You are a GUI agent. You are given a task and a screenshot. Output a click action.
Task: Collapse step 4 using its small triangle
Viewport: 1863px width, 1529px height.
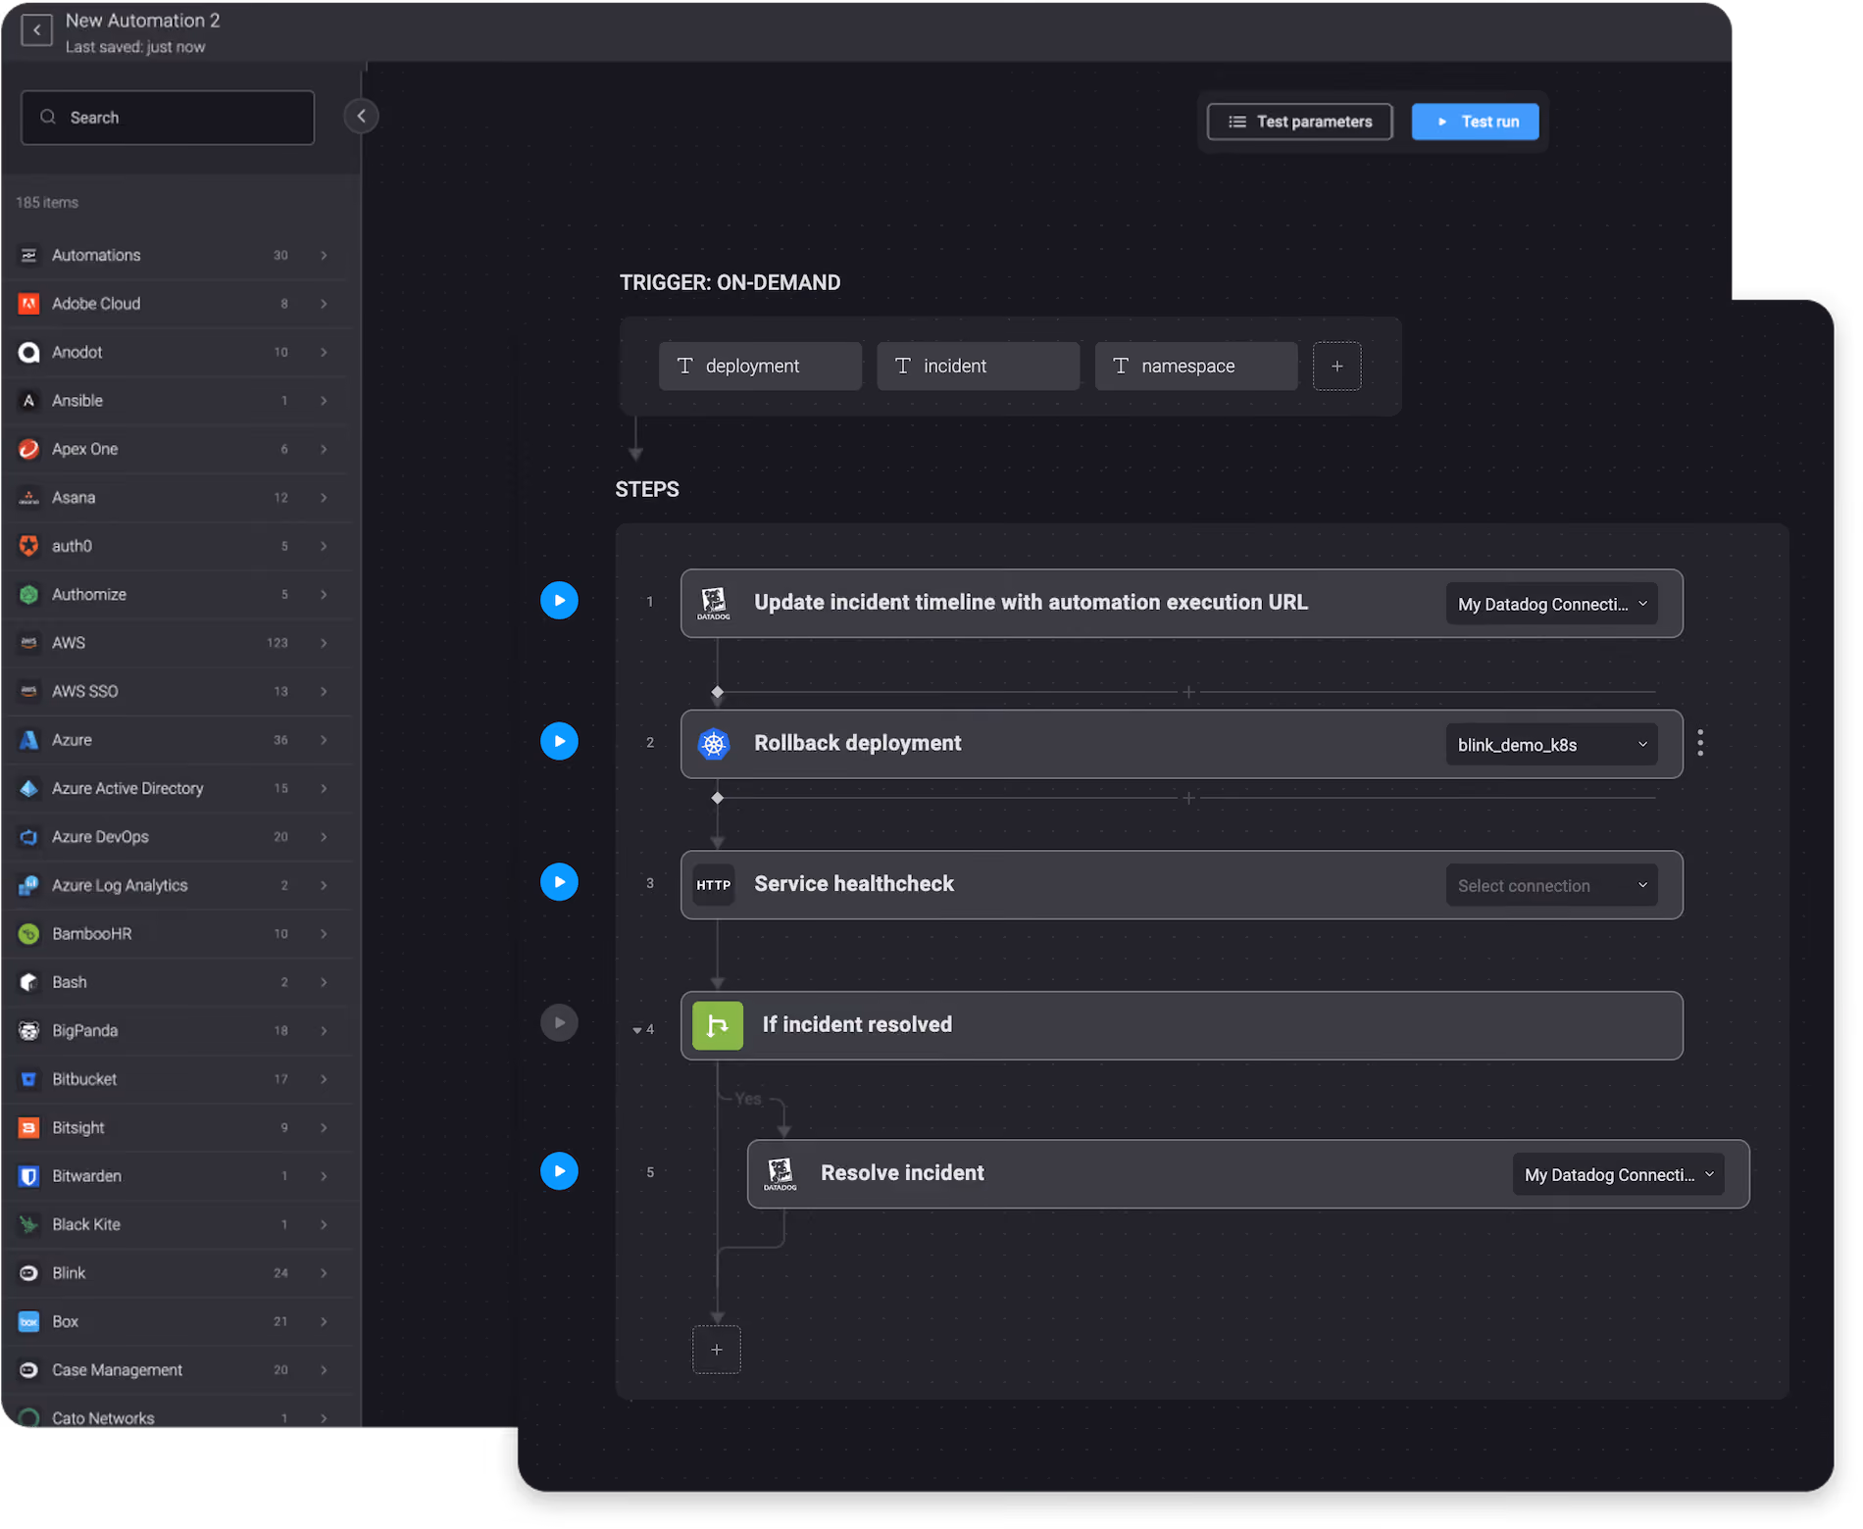[637, 1030]
